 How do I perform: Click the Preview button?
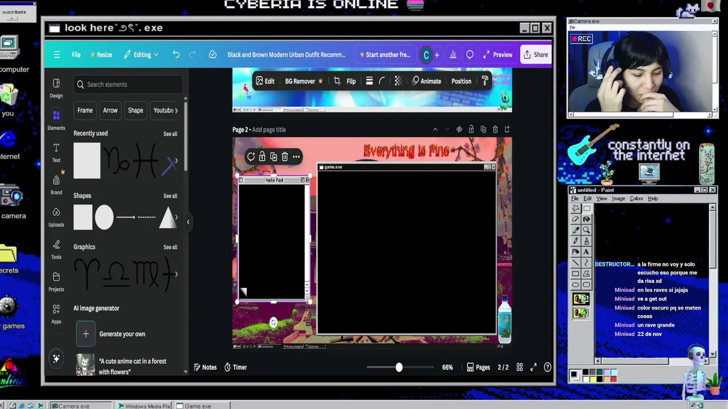498,55
